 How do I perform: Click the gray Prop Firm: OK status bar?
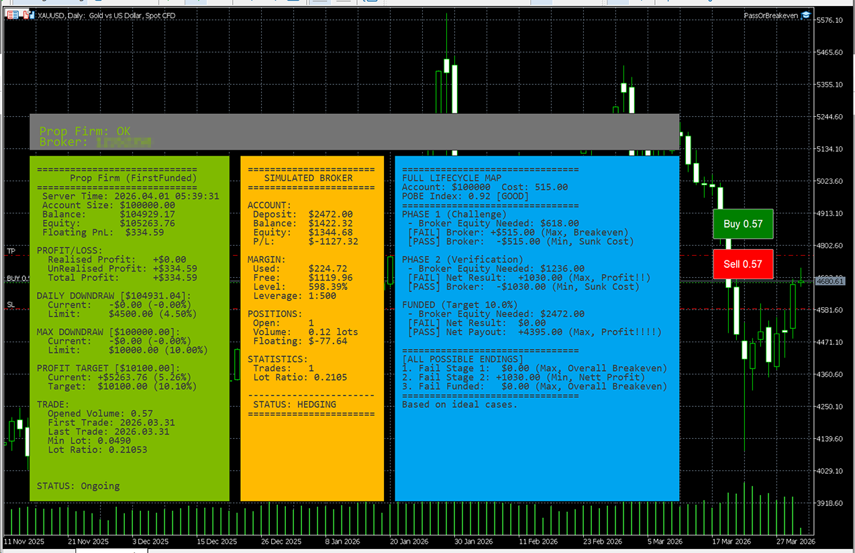click(x=354, y=132)
